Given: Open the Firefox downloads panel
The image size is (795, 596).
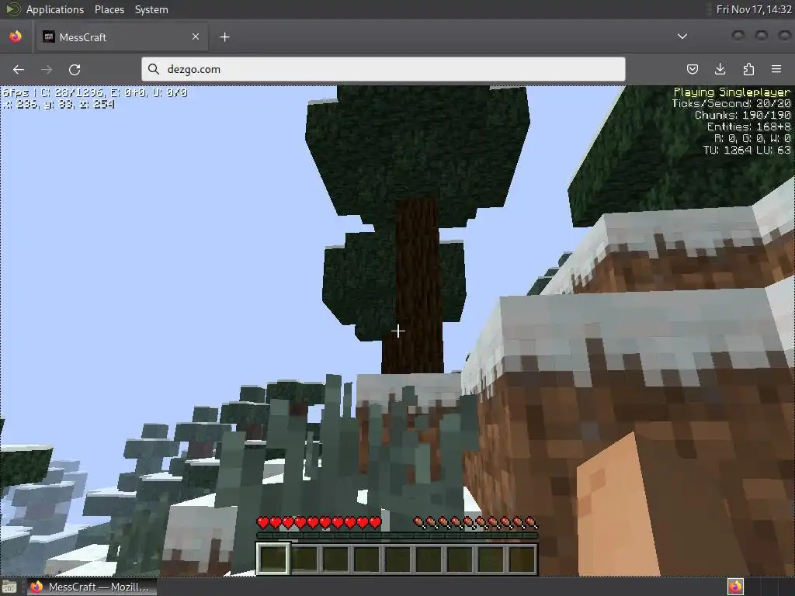Looking at the screenshot, I should click(720, 69).
